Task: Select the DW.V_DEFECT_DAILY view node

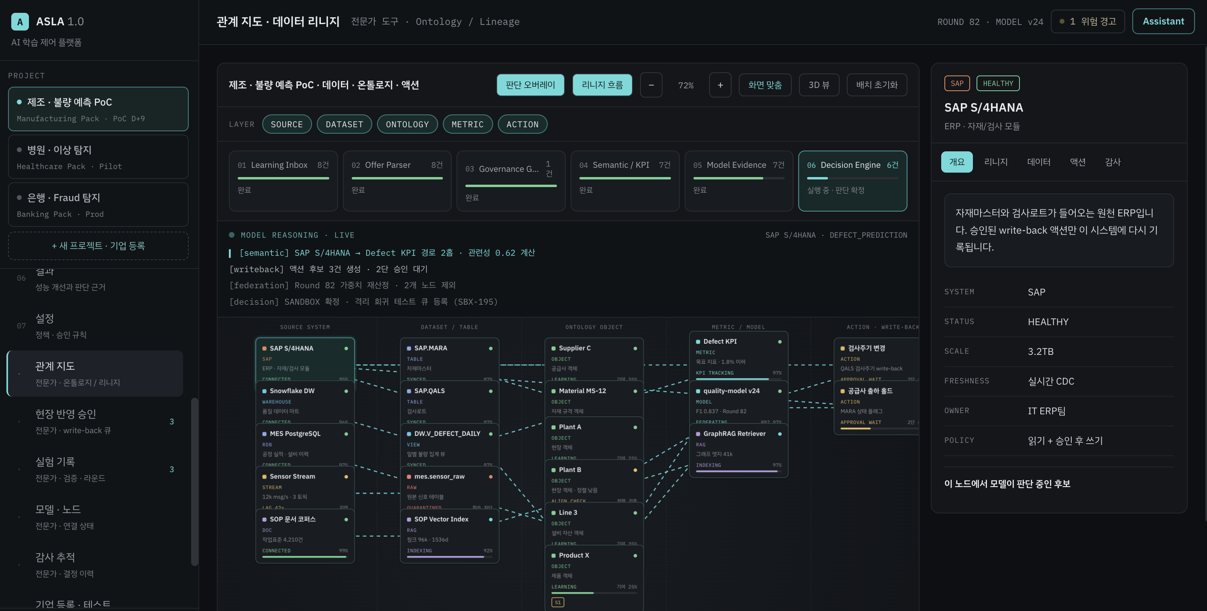Action: pyautogui.click(x=449, y=445)
